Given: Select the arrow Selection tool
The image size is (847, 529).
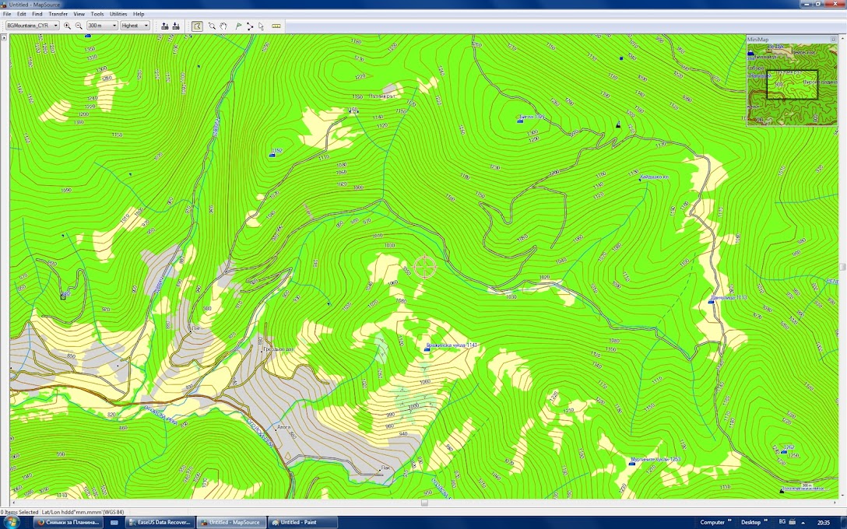Looking at the screenshot, I should 261,26.
